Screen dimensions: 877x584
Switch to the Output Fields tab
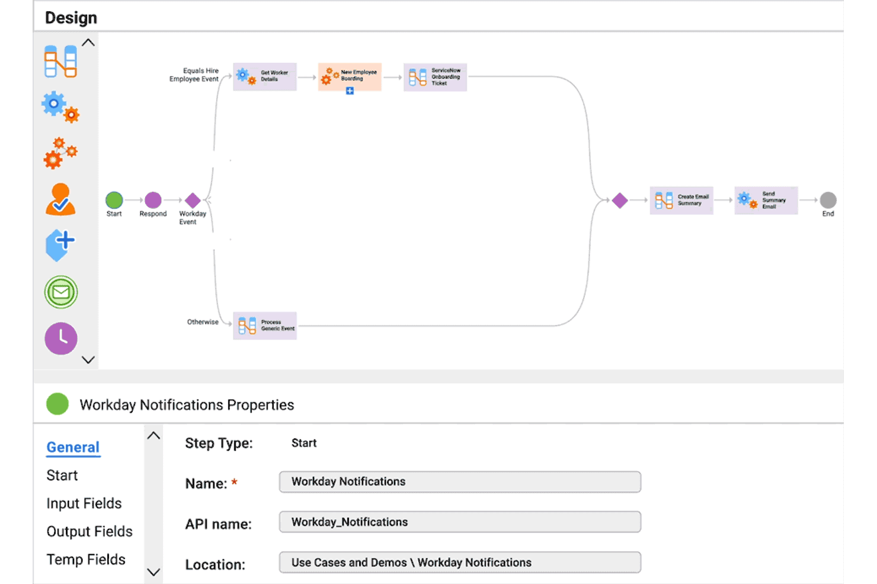(89, 531)
